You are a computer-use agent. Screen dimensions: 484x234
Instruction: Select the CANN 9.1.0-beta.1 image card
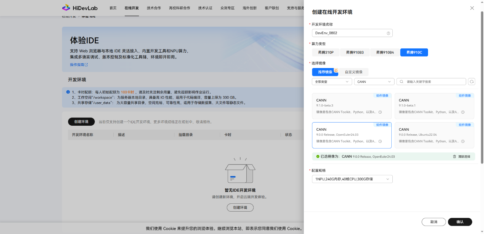(434, 106)
